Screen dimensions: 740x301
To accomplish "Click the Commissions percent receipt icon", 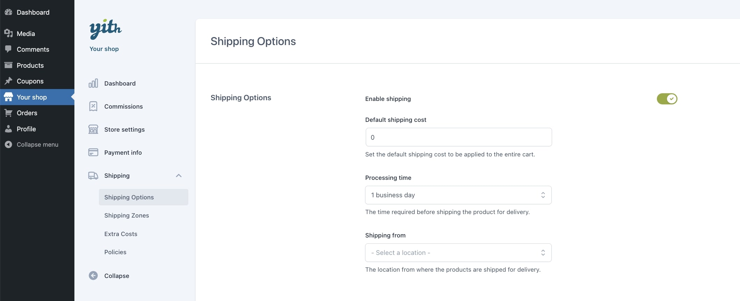I will (93, 107).
